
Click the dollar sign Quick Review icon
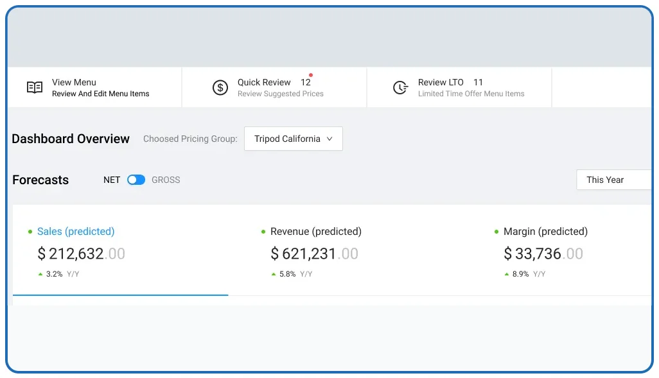[220, 87]
